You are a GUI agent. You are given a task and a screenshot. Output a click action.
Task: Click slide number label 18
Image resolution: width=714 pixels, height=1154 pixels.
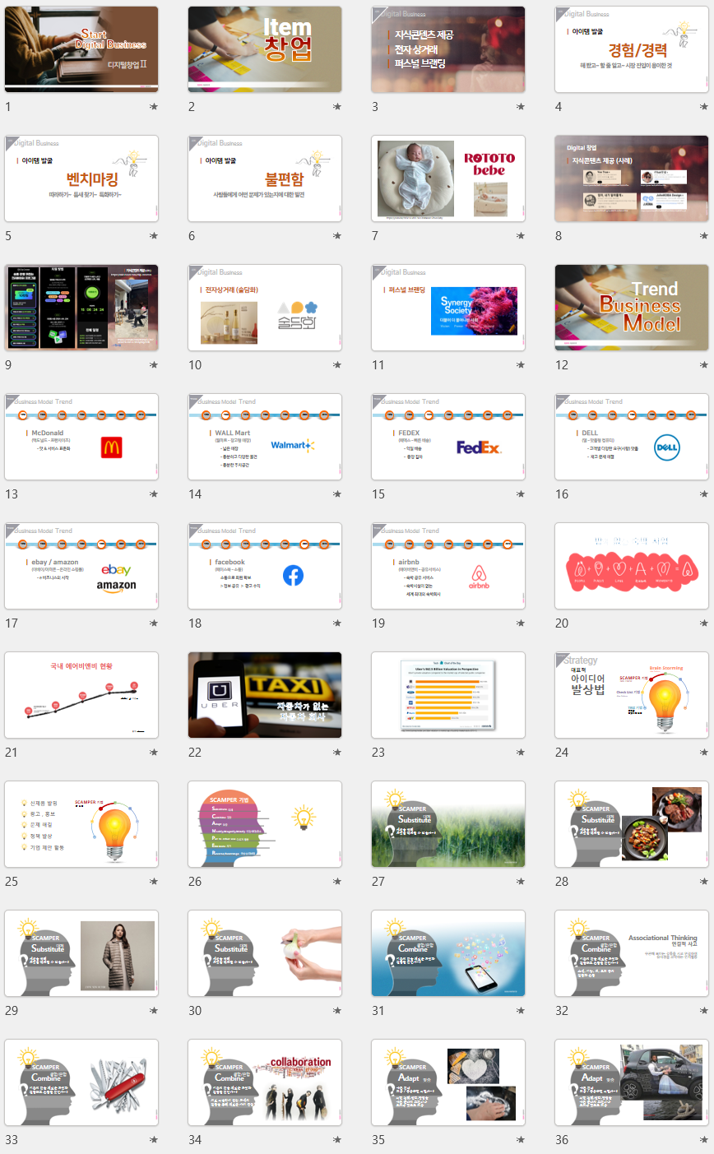click(195, 623)
